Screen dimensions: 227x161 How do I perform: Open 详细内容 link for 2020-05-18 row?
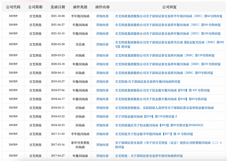(102, 64)
